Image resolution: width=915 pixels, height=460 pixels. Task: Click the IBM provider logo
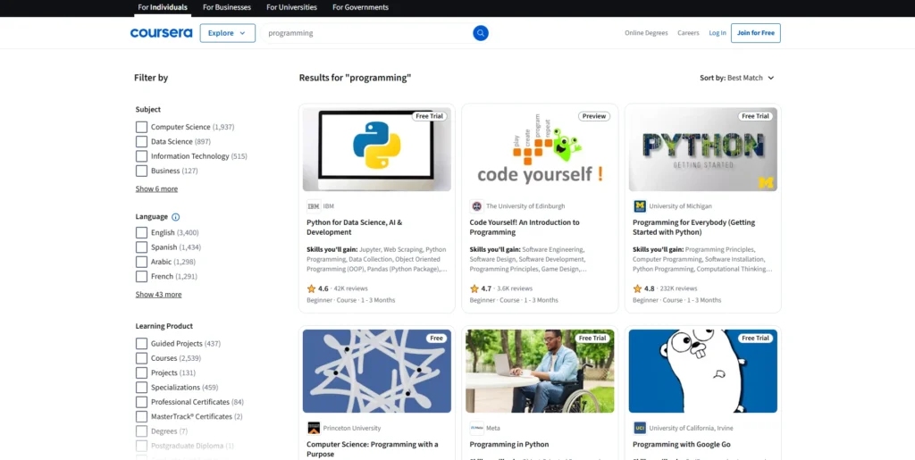click(x=314, y=206)
